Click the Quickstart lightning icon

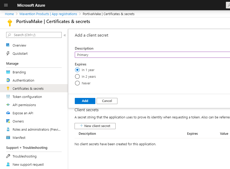click(x=8, y=53)
